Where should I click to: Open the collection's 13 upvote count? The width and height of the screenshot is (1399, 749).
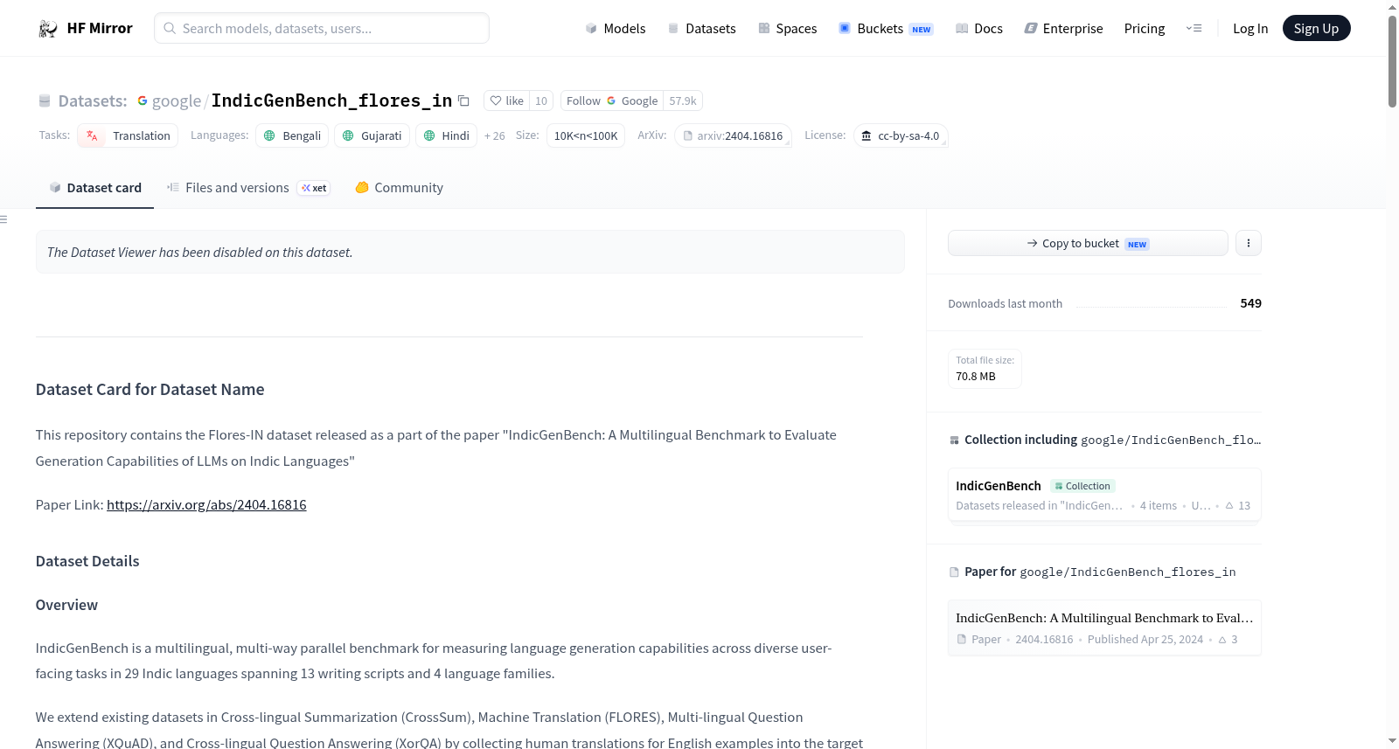[1238, 505]
